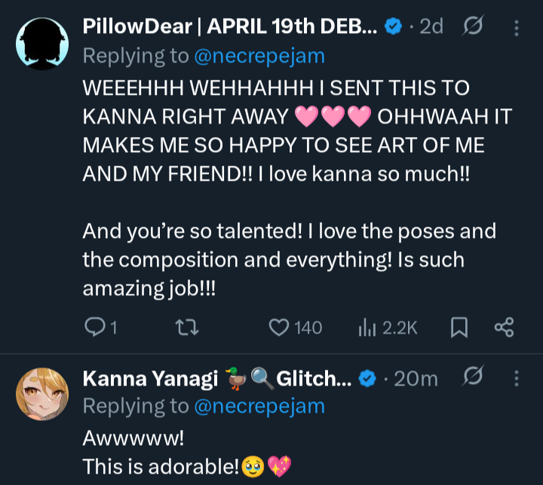Click Kanna Yanagi's blue verified badge
Image resolution: width=543 pixels, height=485 pixels.
point(367,378)
